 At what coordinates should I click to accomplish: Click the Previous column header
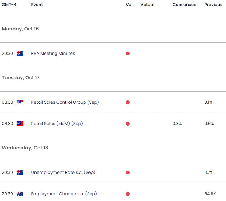[x=213, y=5]
